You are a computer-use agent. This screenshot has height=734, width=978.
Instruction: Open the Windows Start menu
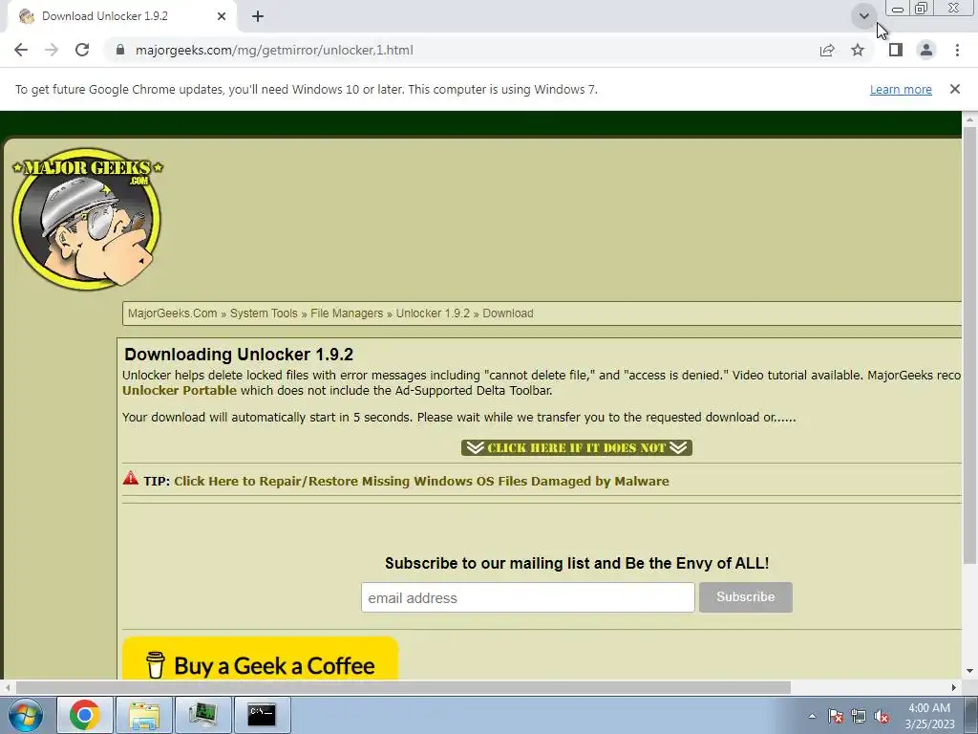[26, 715]
